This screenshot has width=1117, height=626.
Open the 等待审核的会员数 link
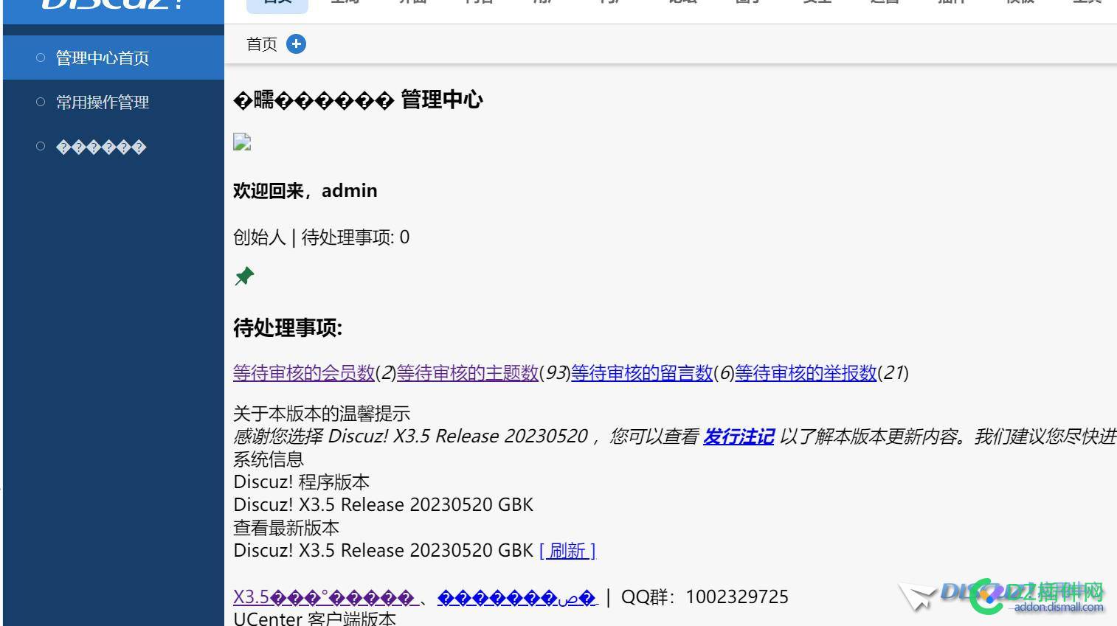(304, 373)
